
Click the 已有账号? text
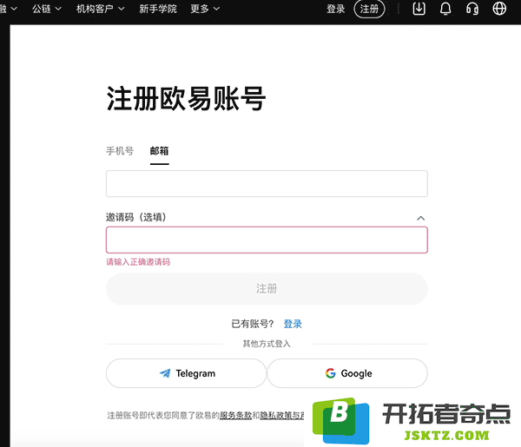click(x=252, y=324)
